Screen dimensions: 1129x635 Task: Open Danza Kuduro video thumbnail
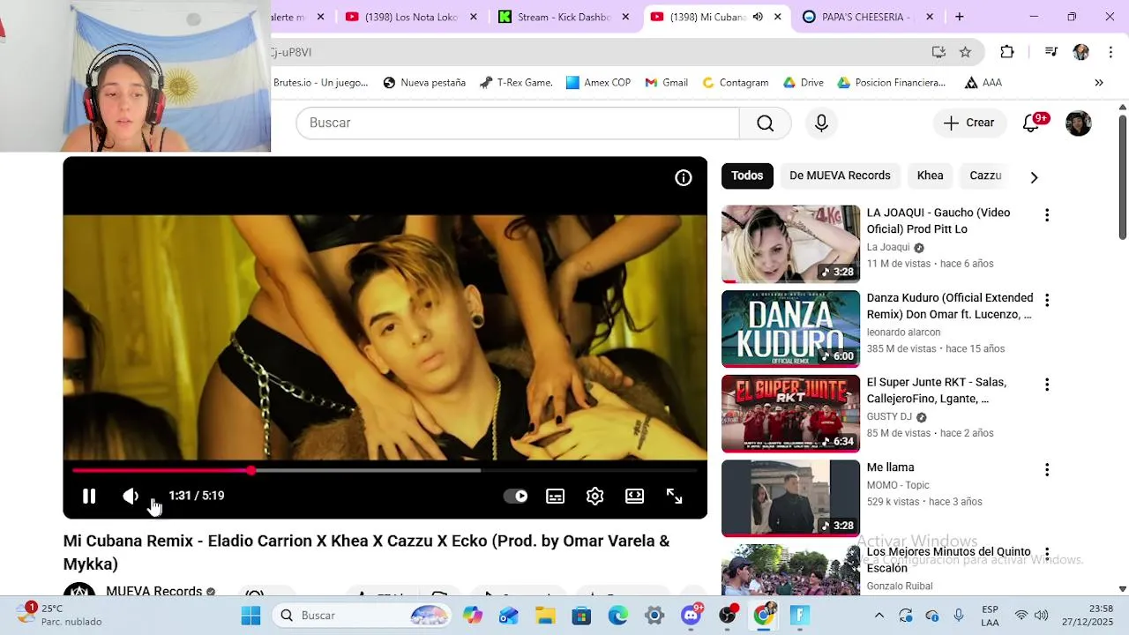[790, 329]
